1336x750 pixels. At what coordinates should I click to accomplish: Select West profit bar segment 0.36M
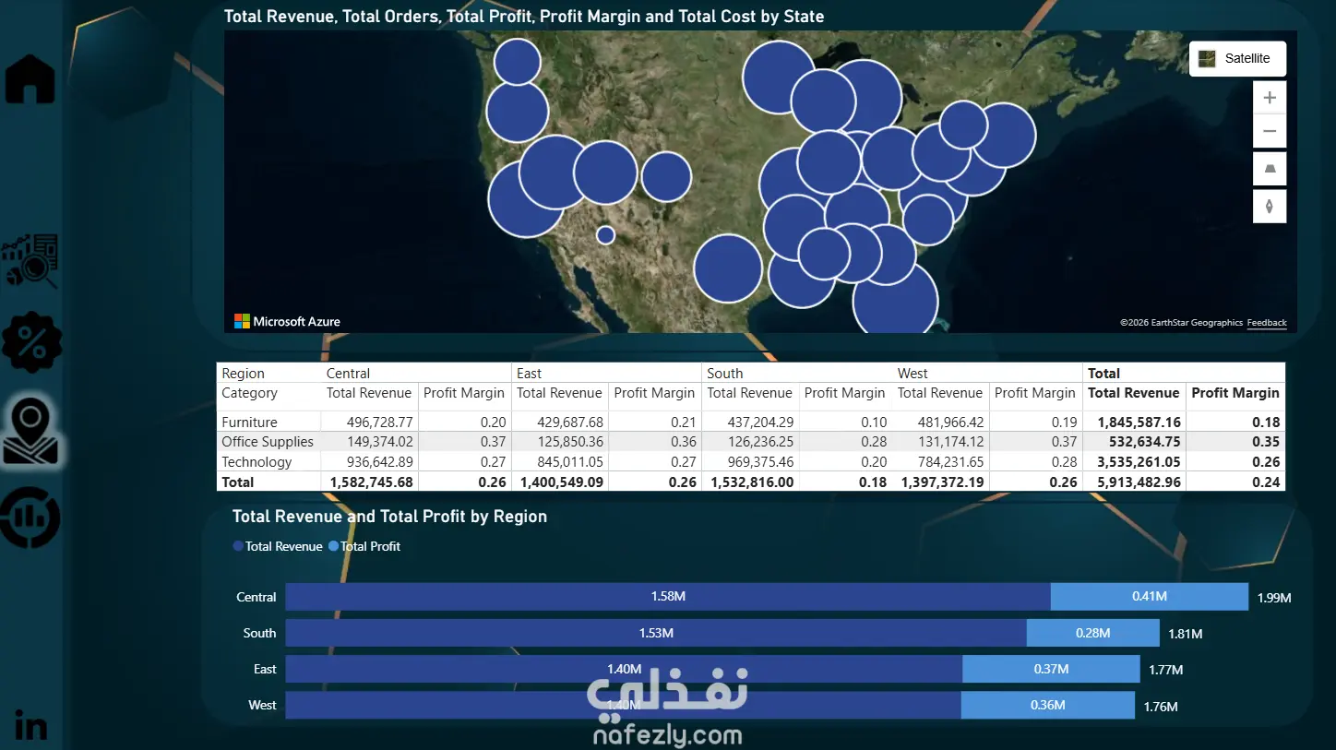click(x=1047, y=706)
